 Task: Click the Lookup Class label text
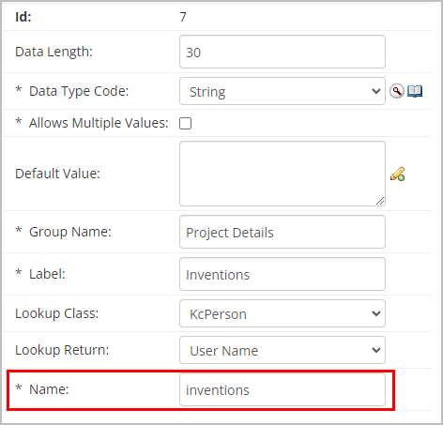(57, 313)
